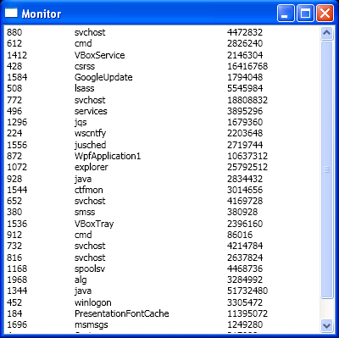Click process ID 816
The height and width of the screenshot is (338, 339).
pos(14,258)
